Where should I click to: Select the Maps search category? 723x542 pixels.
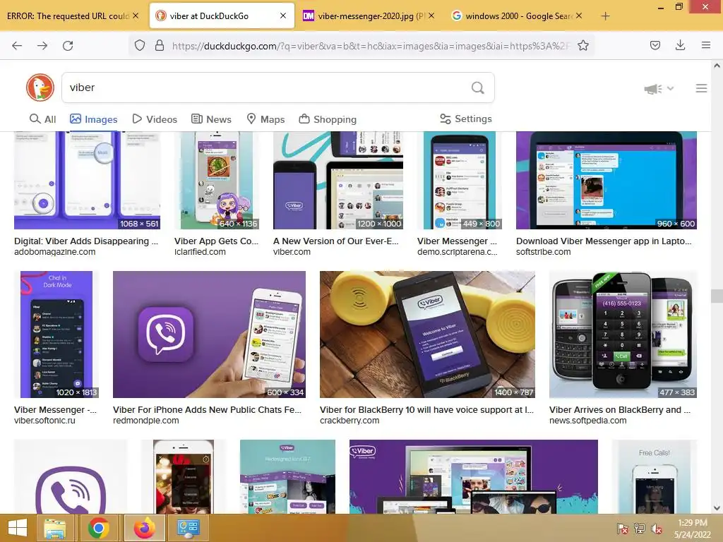[265, 119]
